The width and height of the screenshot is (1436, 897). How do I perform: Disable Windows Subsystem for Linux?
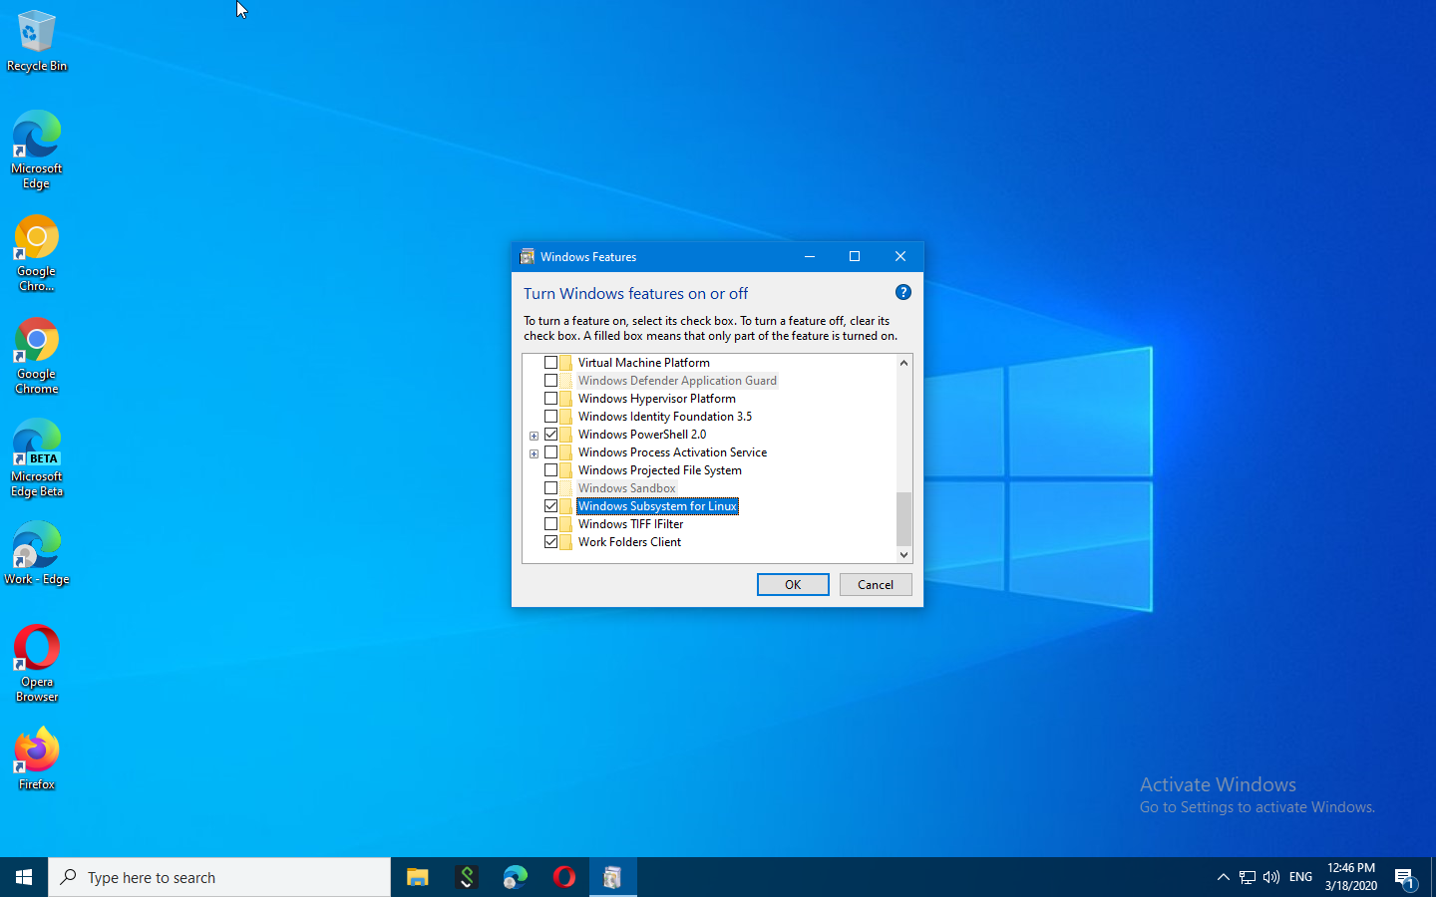[x=551, y=505]
